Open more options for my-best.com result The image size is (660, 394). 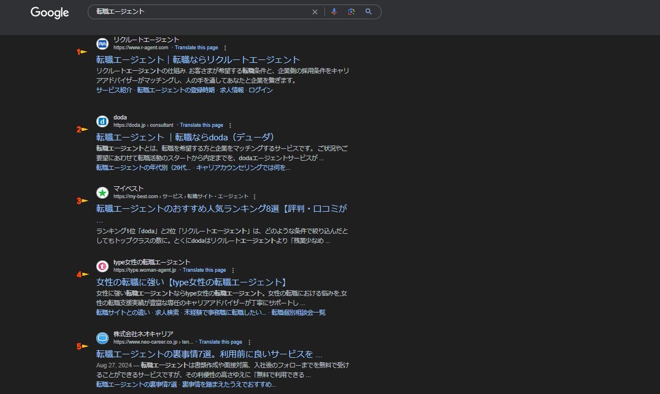click(255, 196)
